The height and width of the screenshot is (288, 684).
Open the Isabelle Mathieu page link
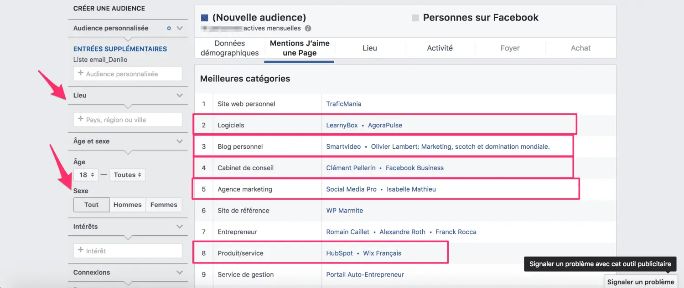pos(411,189)
